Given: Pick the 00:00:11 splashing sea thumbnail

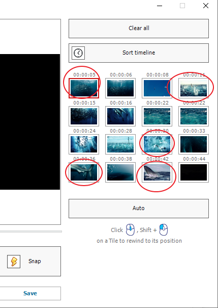Looking at the screenshot, I should (x=194, y=88).
